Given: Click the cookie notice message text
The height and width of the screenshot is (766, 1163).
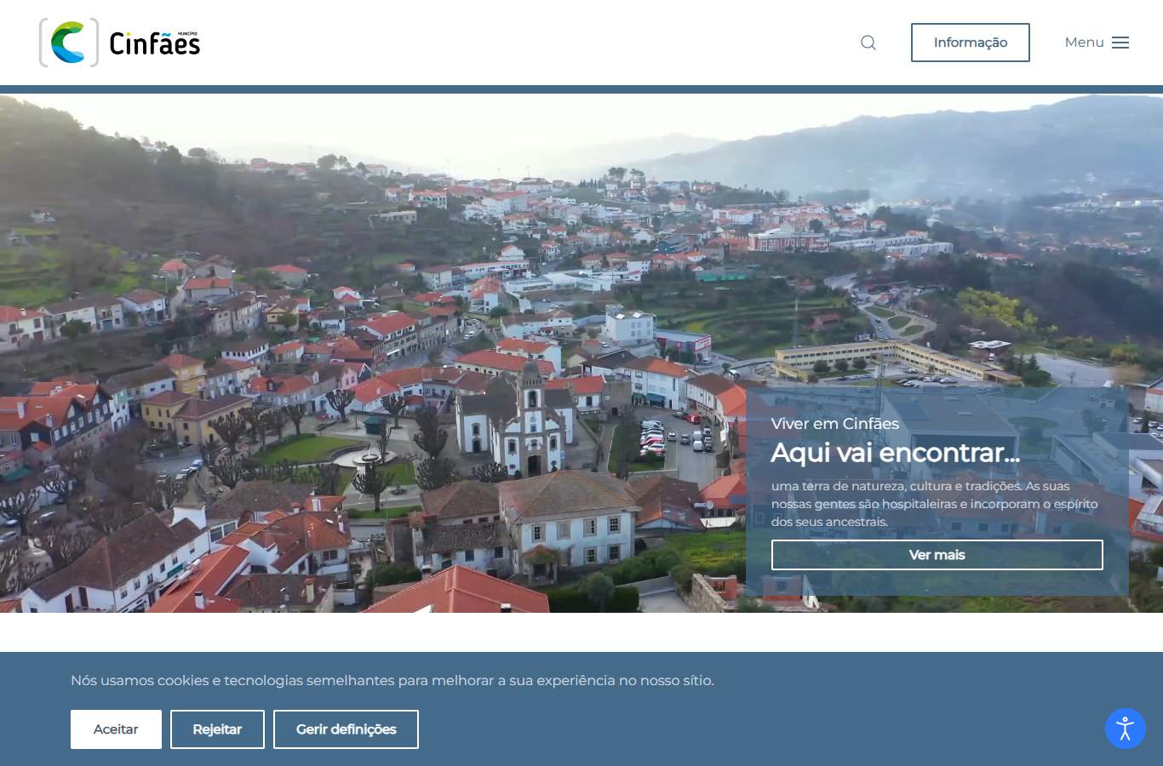Looking at the screenshot, I should click(x=392, y=681).
